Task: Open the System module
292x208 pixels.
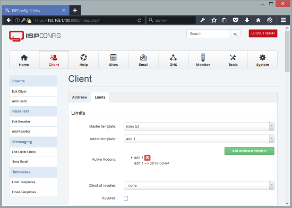Action: (263, 60)
